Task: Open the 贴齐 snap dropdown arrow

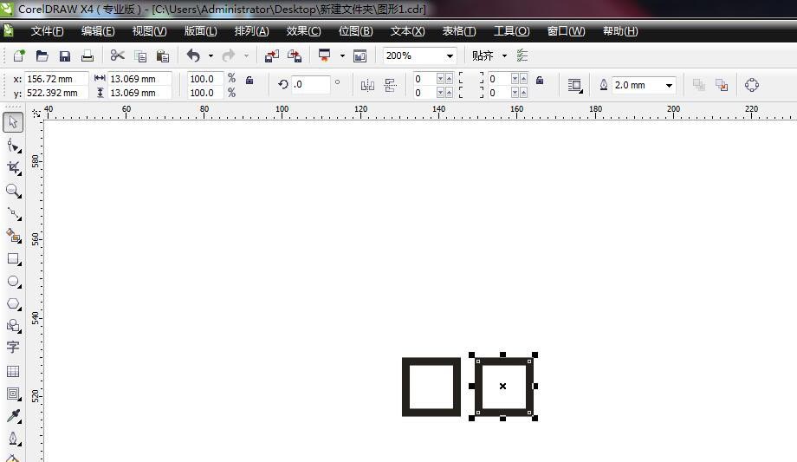Action: coord(504,56)
